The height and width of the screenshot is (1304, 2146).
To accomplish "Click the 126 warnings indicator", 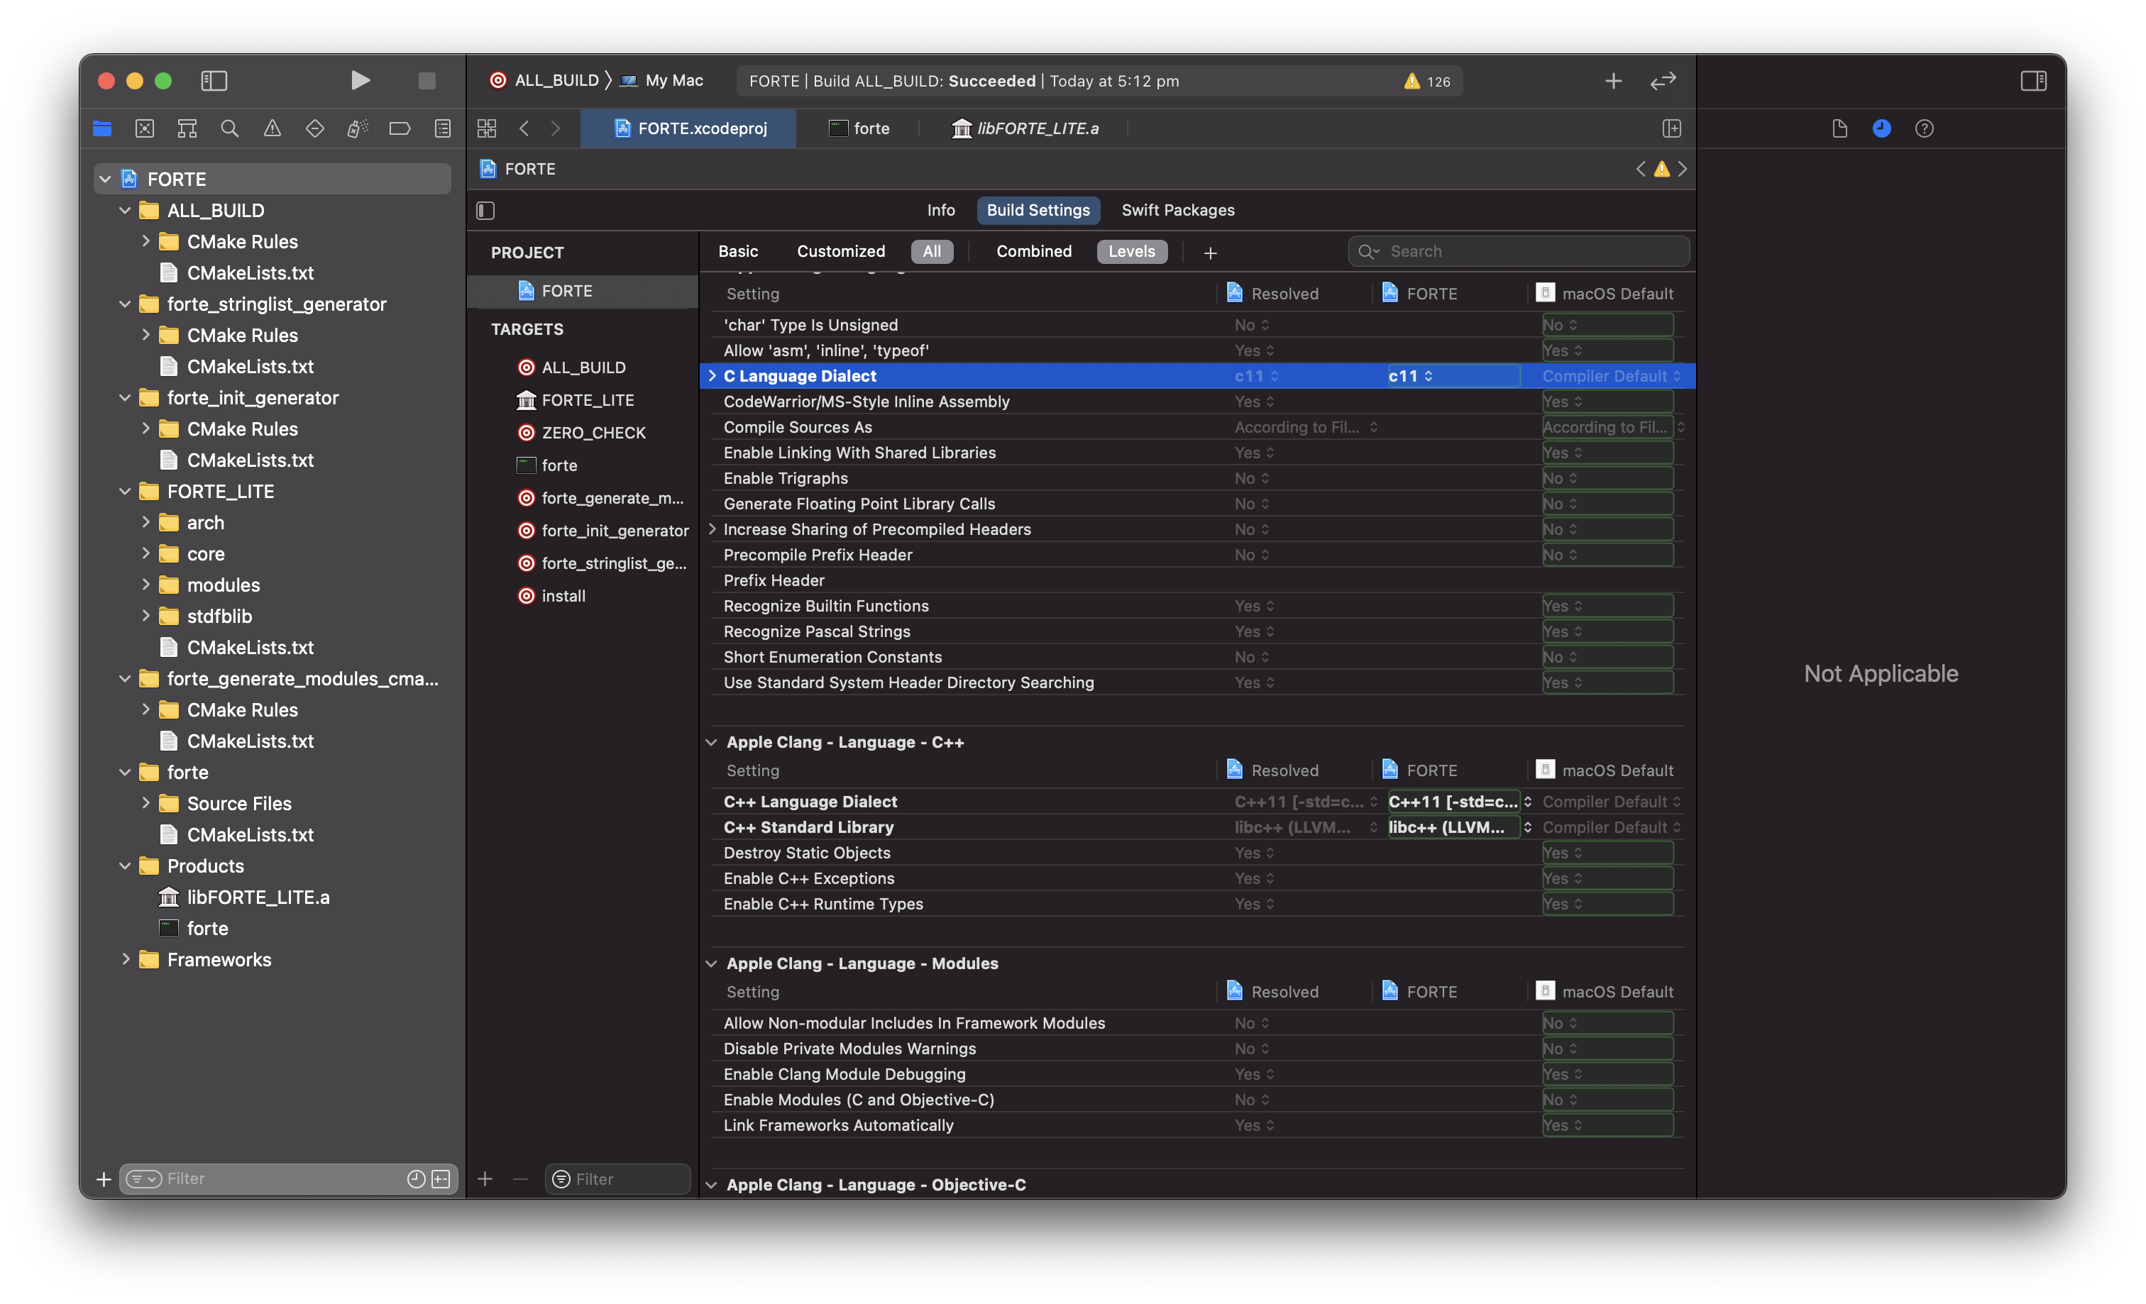I will tap(1426, 82).
